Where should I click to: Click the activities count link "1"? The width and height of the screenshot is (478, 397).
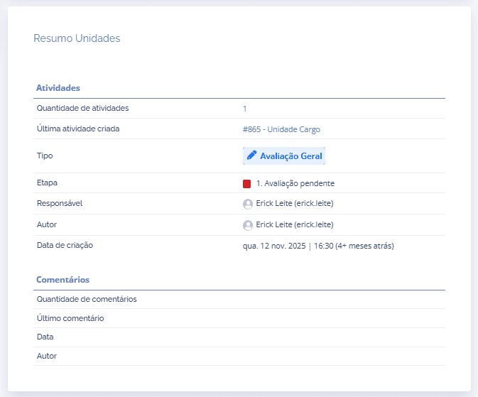pos(244,109)
